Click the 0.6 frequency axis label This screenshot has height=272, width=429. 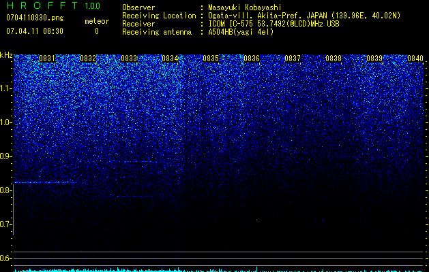[6, 258]
